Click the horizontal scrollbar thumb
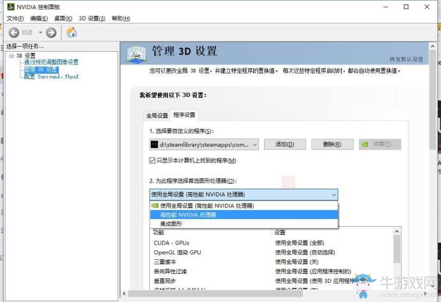The image size is (441, 302). (215, 294)
